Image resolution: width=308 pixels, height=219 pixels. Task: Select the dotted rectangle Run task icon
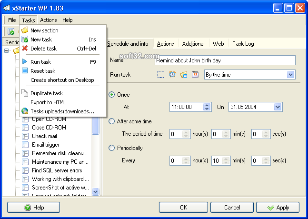(x=161, y=74)
